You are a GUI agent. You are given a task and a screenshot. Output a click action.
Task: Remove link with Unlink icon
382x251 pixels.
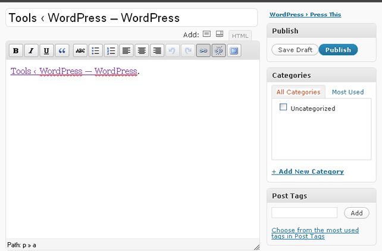coord(218,51)
